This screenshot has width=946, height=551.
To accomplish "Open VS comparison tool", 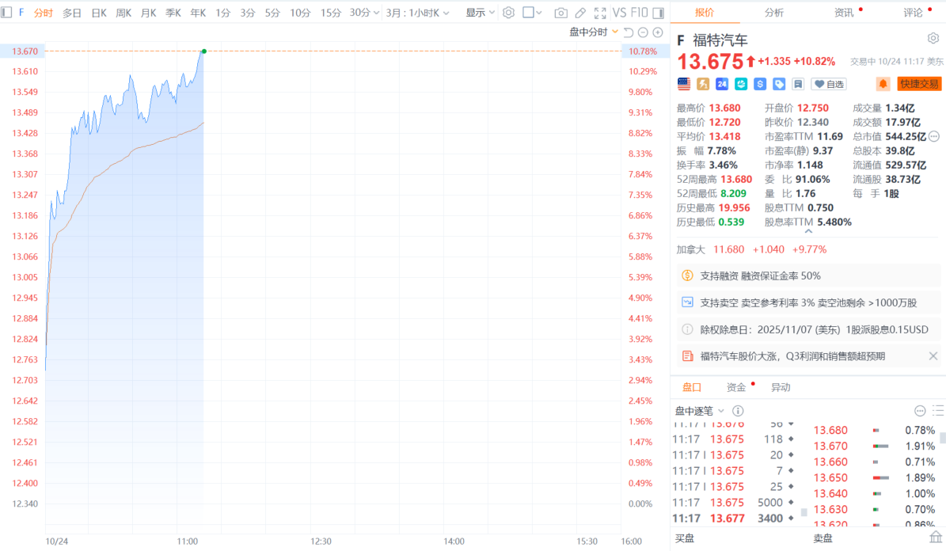I will coord(620,13).
